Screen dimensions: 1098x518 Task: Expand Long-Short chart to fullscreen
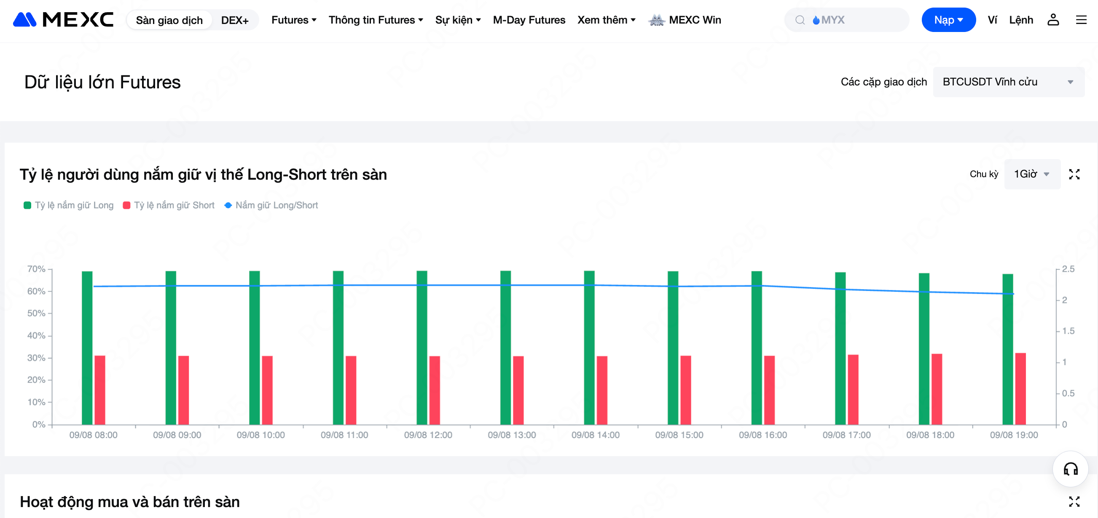click(1074, 174)
